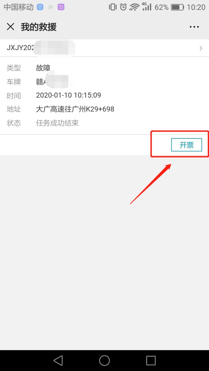
Task: Select the time 2020-01-10 10:15:09
Action: click(69, 95)
